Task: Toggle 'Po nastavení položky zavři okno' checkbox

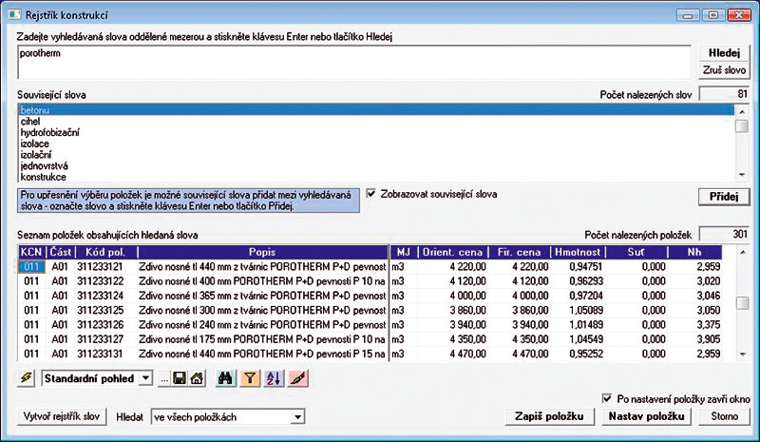Action: pyautogui.click(x=607, y=398)
